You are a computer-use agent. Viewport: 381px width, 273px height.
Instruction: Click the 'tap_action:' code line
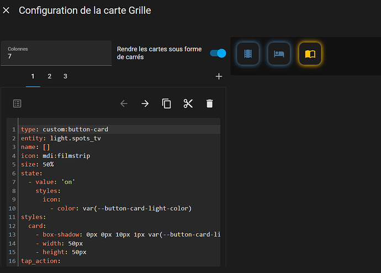[40, 261]
